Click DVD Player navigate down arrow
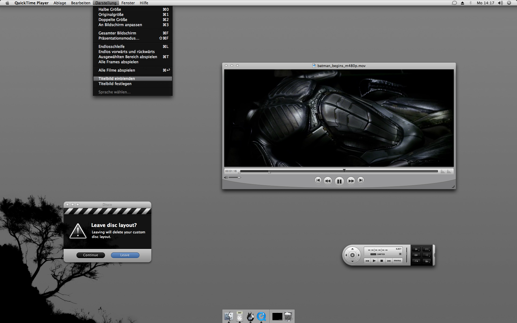The image size is (517, 323). tap(352, 261)
